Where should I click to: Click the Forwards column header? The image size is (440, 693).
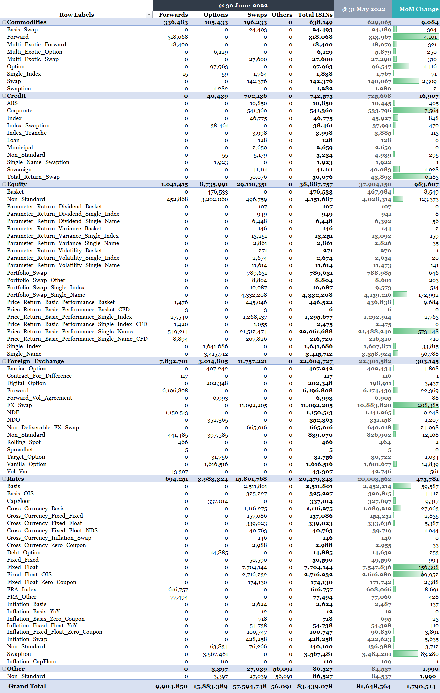coord(173,15)
